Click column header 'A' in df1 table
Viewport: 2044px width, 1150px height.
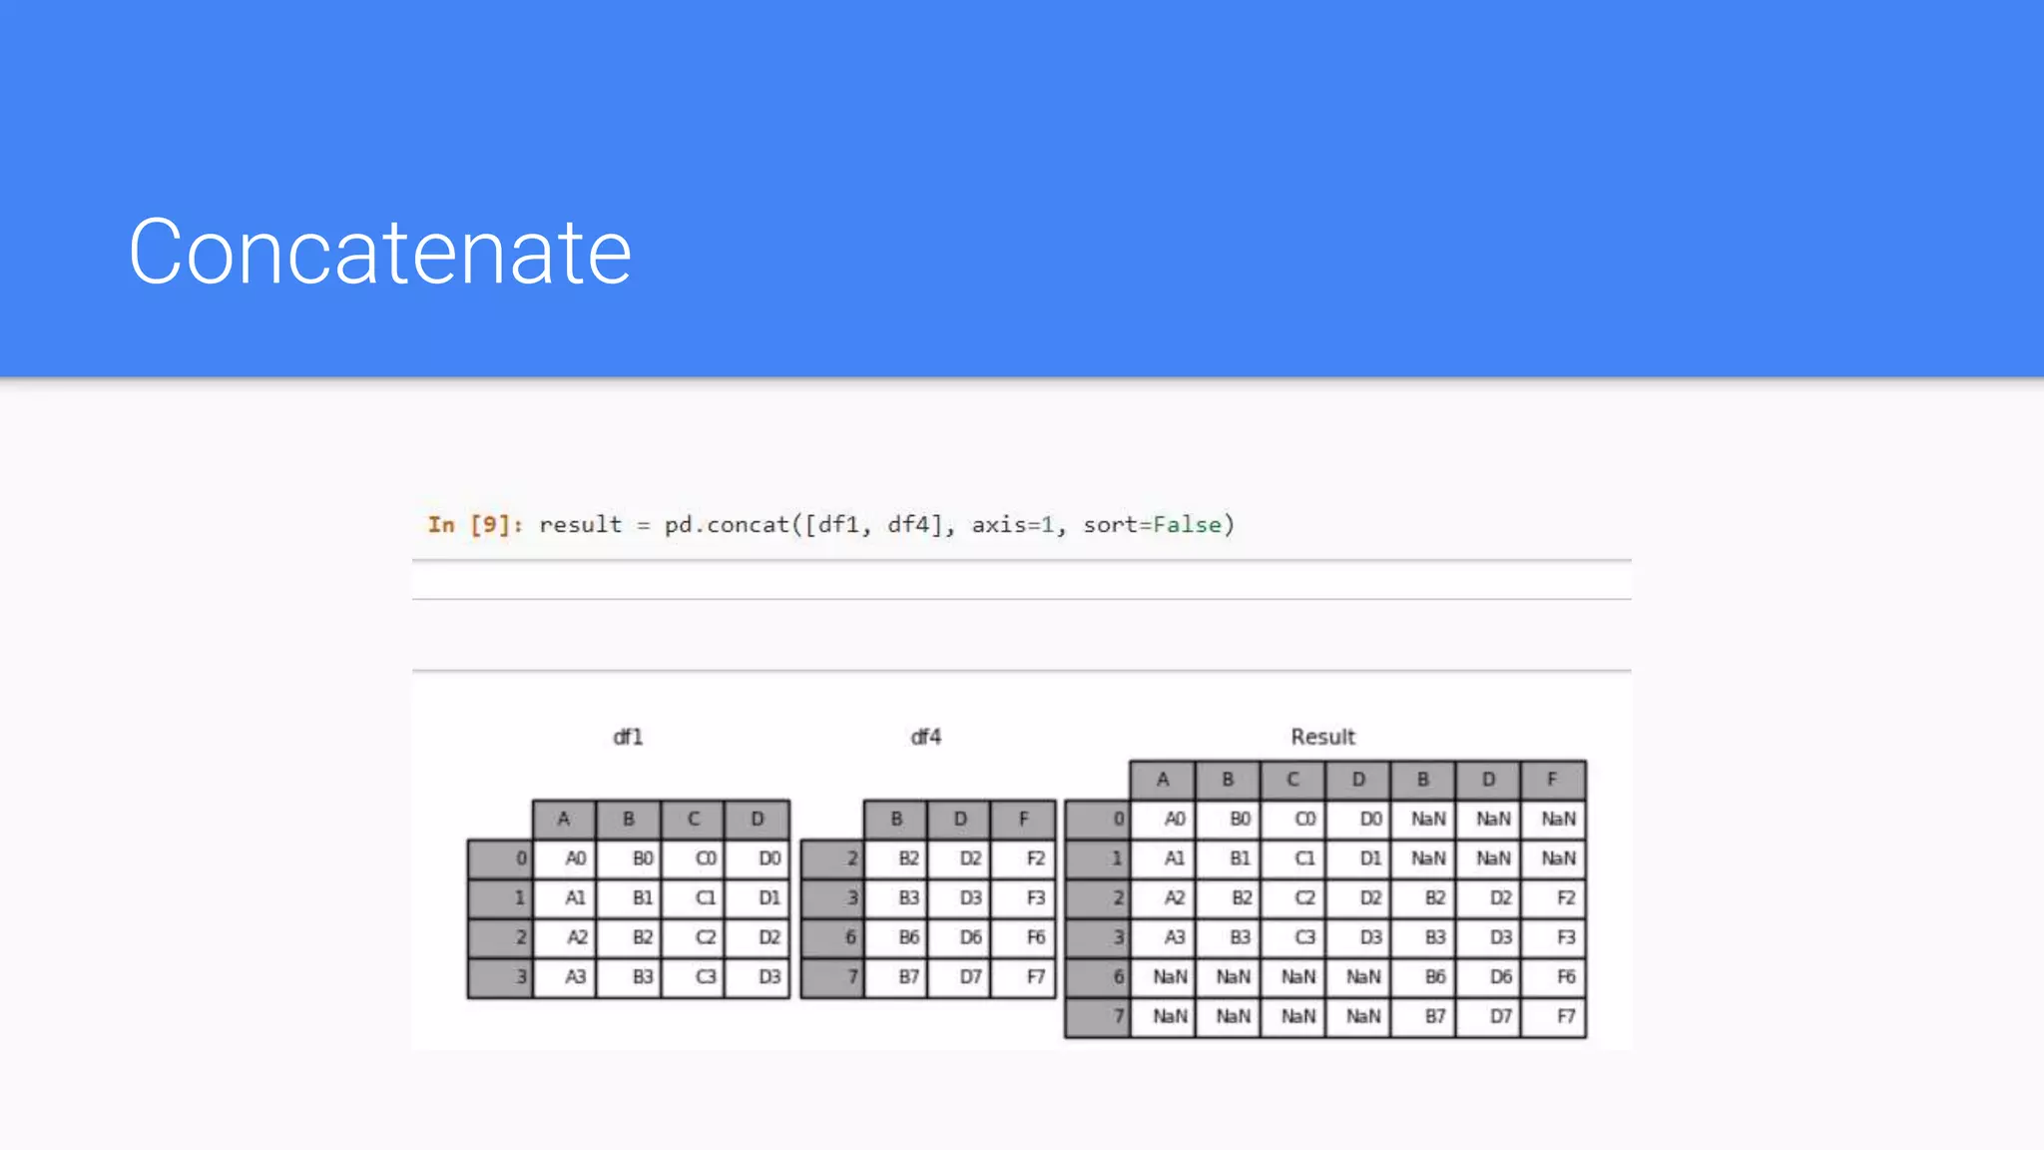pos(565,820)
